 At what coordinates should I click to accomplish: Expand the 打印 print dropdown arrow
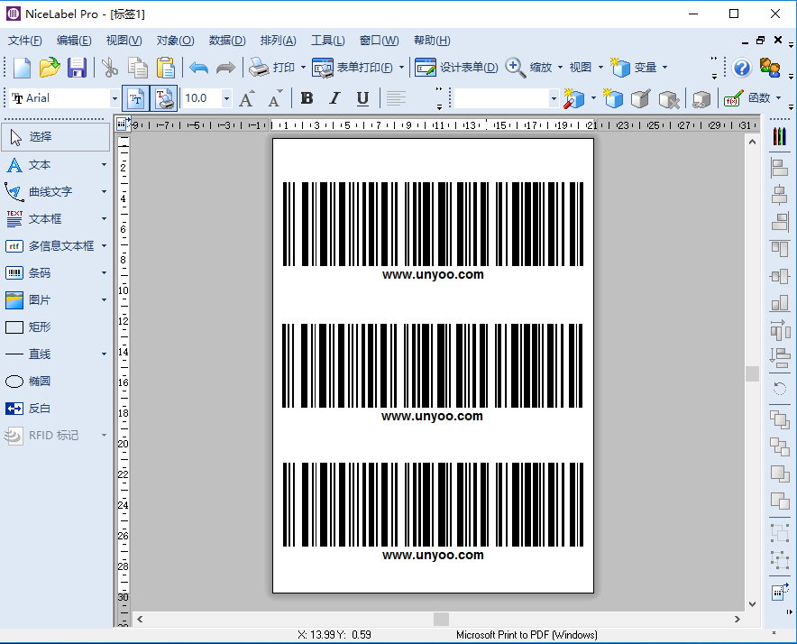[304, 67]
